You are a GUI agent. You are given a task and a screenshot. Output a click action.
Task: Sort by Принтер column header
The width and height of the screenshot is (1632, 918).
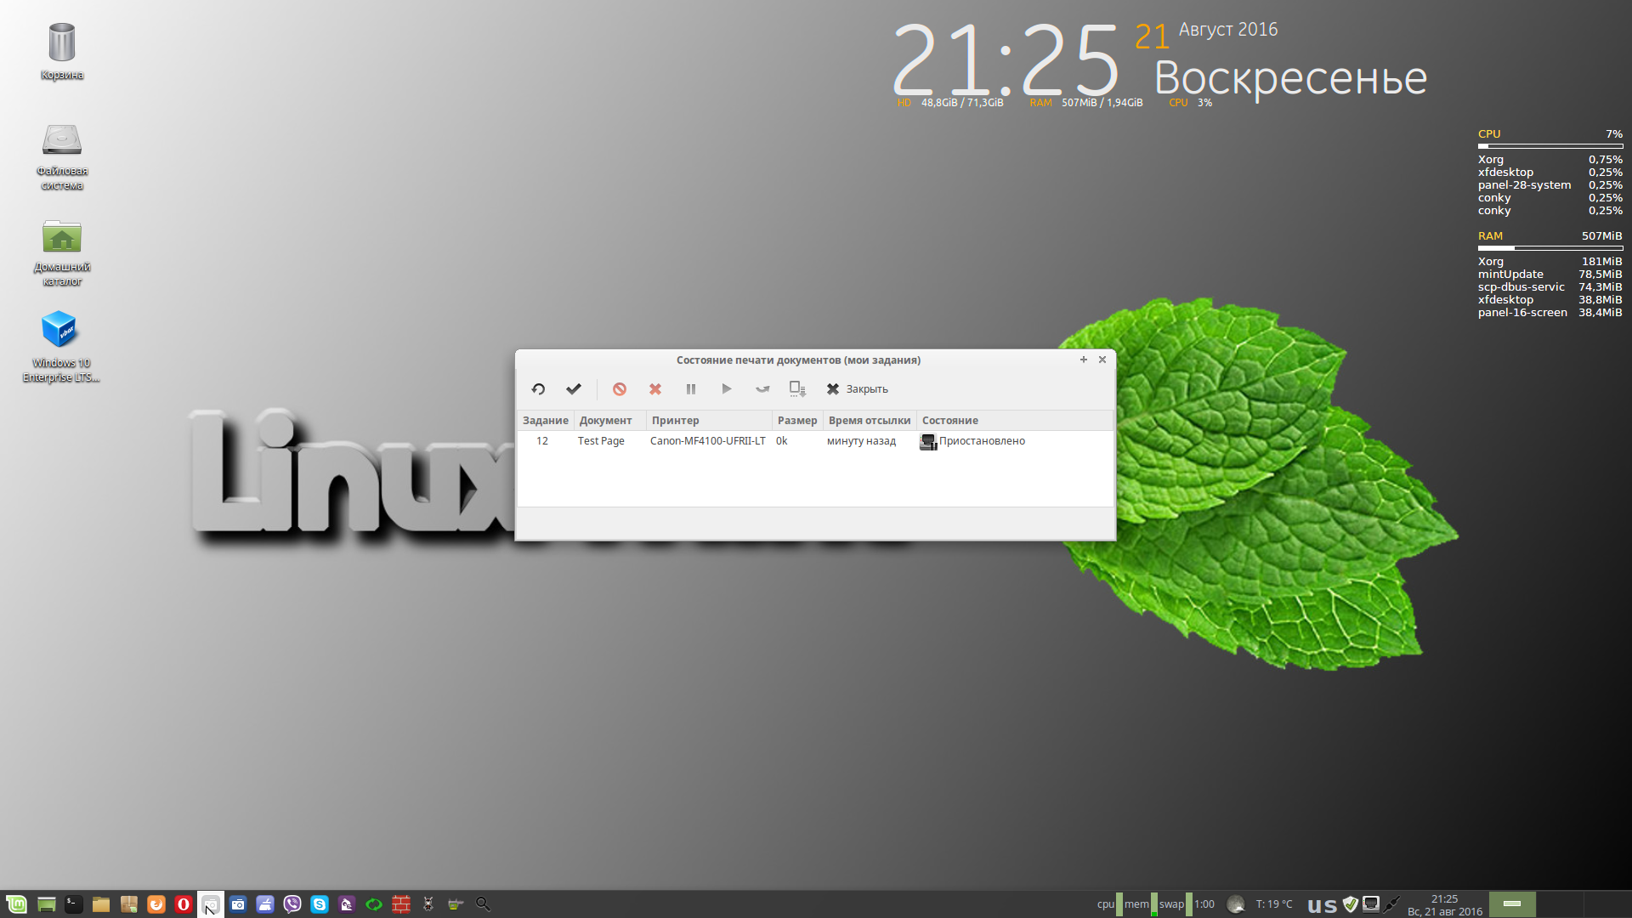(675, 421)
